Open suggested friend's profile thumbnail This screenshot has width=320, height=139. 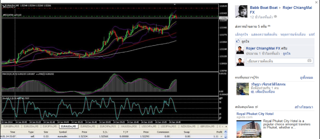(243, 89)
